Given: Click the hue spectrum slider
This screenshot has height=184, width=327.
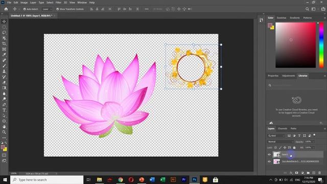Looking at the screenshot, I should click(x=321, y=45).
